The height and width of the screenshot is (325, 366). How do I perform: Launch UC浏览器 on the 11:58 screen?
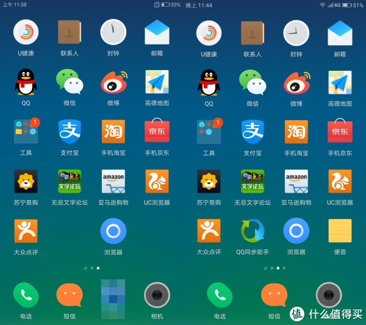pos(157,181)
